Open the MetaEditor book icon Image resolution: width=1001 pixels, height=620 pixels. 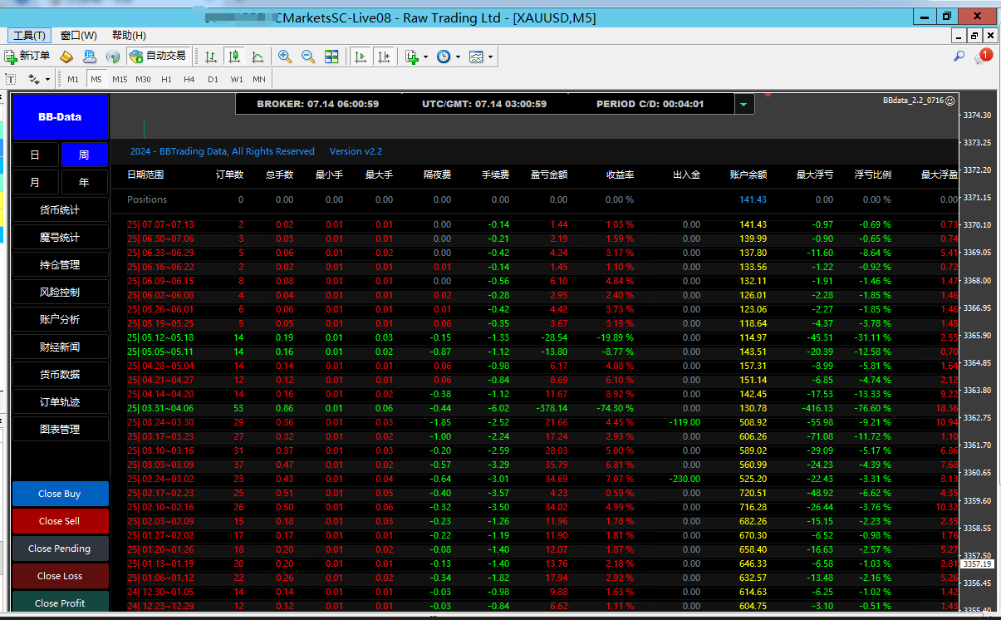click(x=66, y=57)
